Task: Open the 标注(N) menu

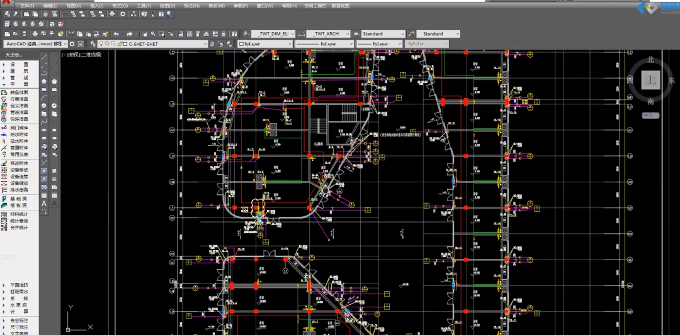Action: click(x=191, y=6)
